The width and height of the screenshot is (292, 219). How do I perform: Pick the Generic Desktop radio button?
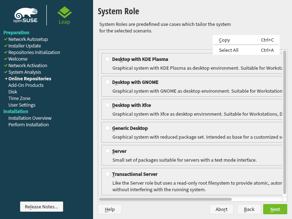coord(107,128)
